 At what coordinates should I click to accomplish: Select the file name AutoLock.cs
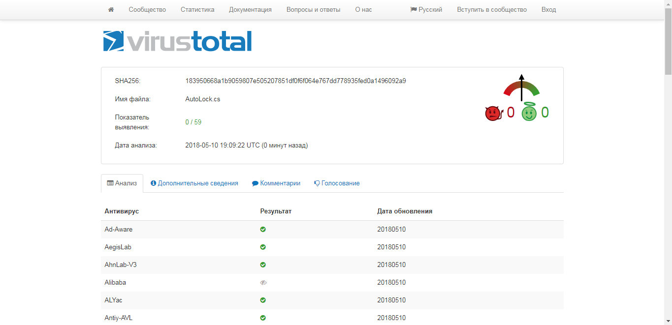coord(203,99)
